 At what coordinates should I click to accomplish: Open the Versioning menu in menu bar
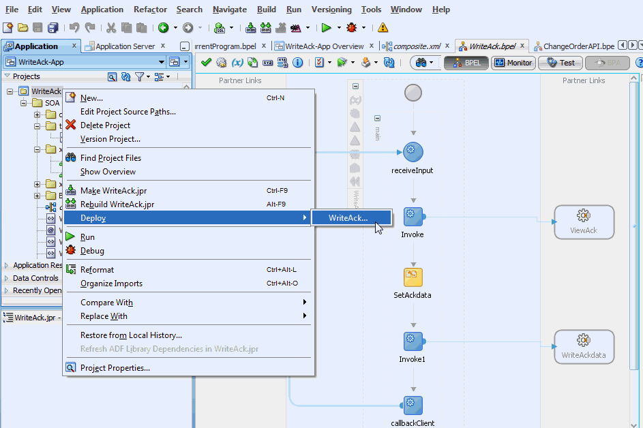331,10
